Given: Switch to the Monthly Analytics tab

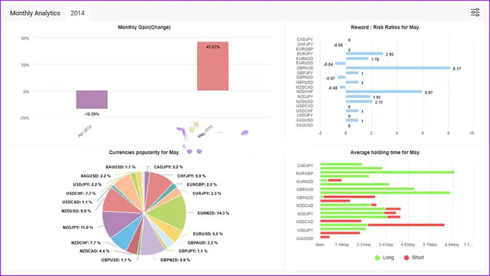Looking at the screenshot, I should [x=35, y=13].
